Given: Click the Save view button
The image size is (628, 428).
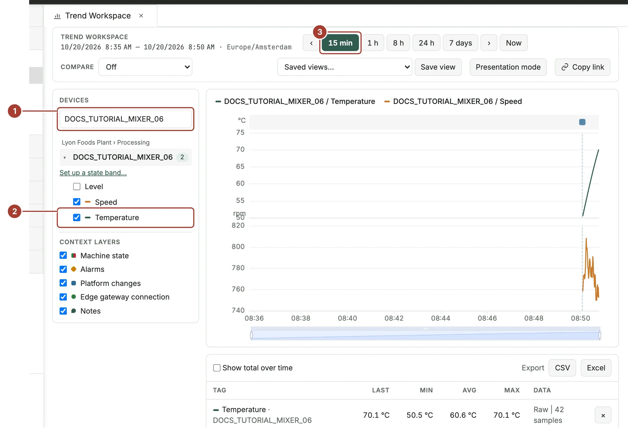Looking at the screenshot, I should click(438, 67).
